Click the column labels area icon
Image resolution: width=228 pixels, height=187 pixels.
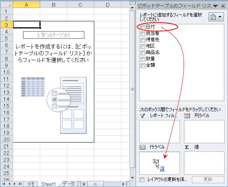[x=187, y=116]
